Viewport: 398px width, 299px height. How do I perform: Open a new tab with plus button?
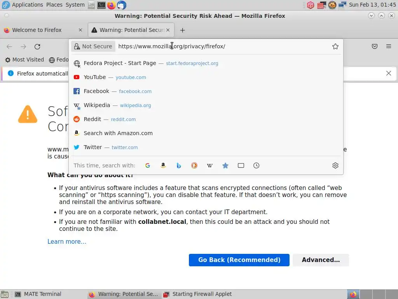pos(182,30)
